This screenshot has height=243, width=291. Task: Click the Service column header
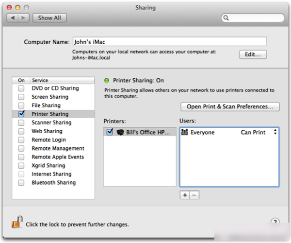(x=63, y=80)
